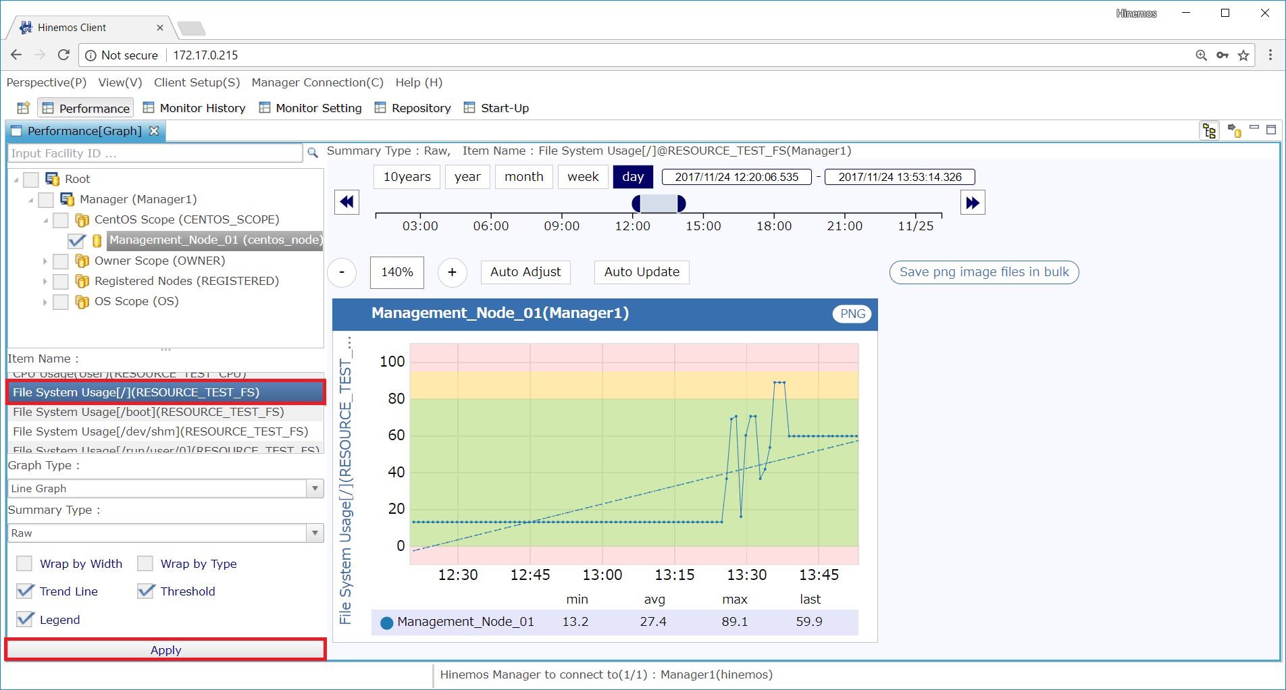1286x690 pixels.
Task: Click the Apply button
Action: pyautogui.click(x=165, y=650)
